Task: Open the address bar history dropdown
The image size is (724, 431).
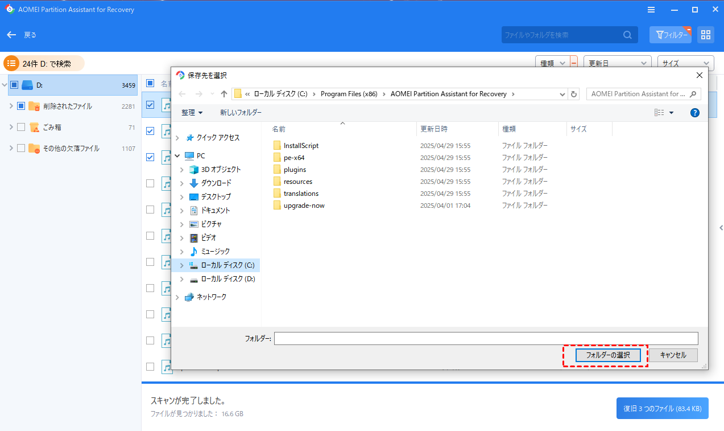Action: pos(562,94)
